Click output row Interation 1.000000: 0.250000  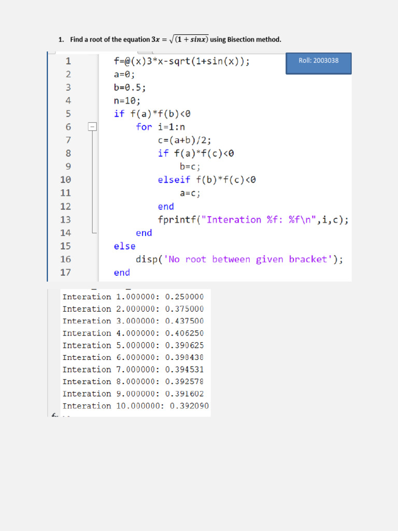click(x=133, y=297)
